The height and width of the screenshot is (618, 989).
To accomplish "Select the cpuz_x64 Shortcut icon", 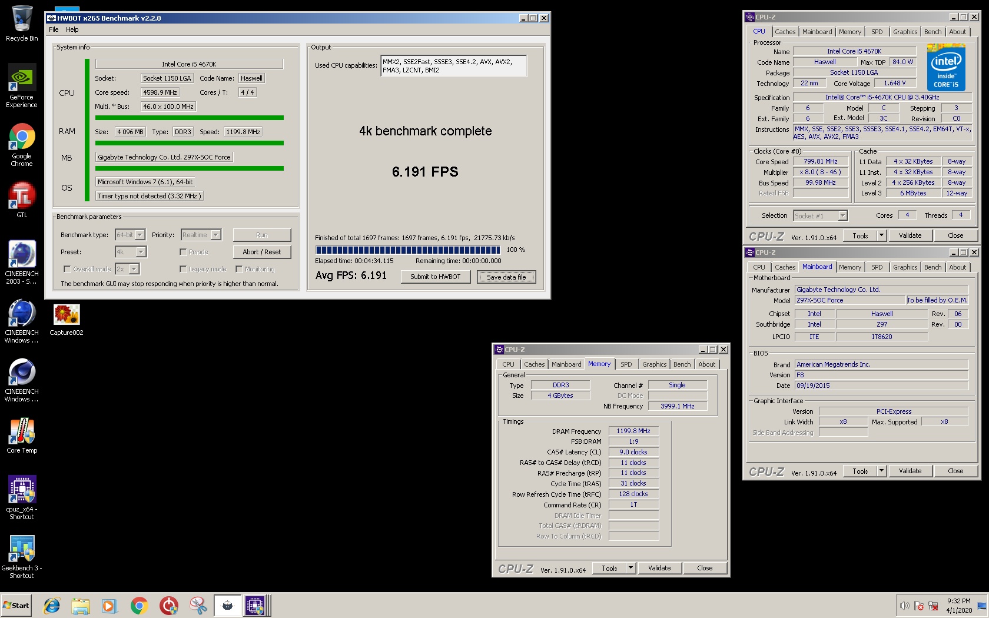I will pyautogui.click(x=22, y=498).
